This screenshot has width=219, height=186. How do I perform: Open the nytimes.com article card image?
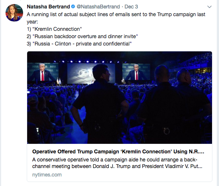(120, 98)
